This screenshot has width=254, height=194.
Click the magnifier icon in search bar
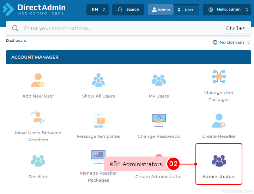tap(15, 28)
